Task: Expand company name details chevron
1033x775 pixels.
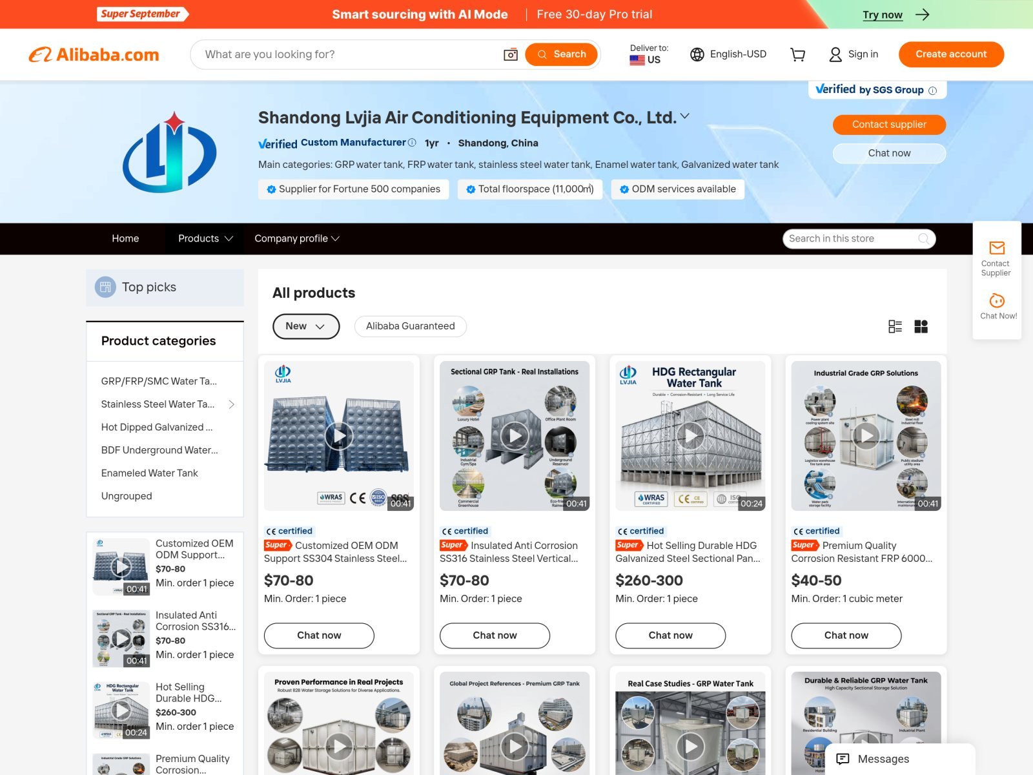Action: (x=685, y=116)
